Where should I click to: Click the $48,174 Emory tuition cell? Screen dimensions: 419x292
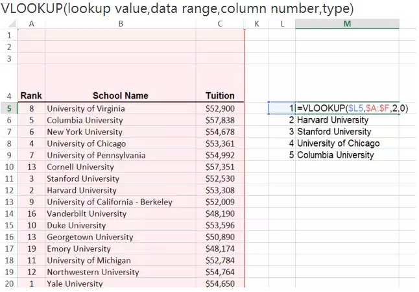coord(220,249)
